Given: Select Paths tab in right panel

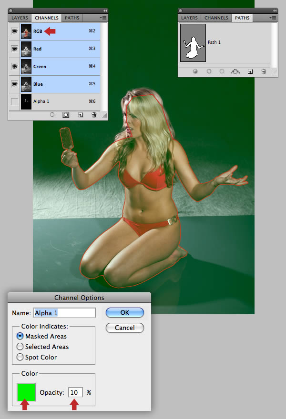Looking at the screenshot, I should tap(242, 18).
